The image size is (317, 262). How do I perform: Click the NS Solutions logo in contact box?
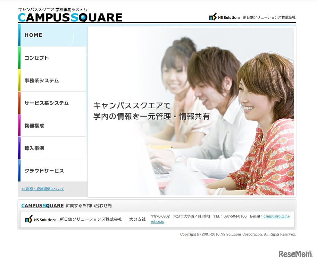[41, 219]
